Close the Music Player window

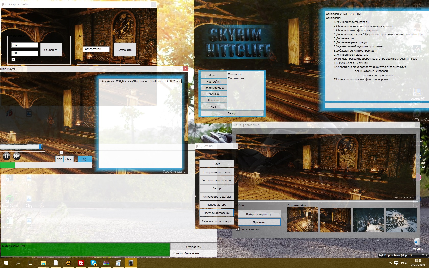[x=185, y=69]
